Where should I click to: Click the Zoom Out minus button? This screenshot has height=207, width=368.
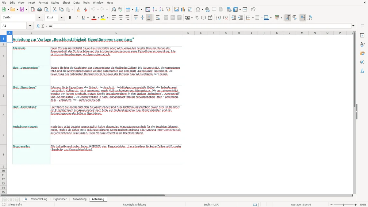click(x=332, y=205)
